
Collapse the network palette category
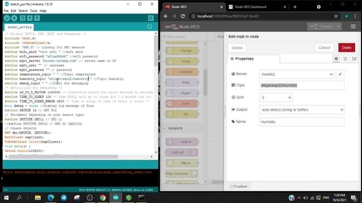[x=175, y=128]
